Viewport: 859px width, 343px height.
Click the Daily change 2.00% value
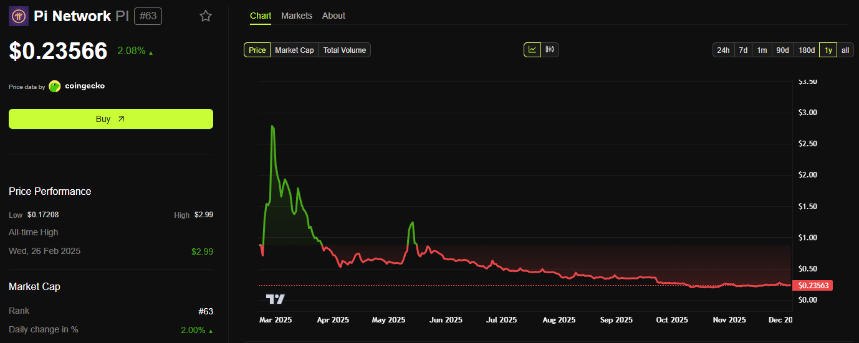point(198,330)
